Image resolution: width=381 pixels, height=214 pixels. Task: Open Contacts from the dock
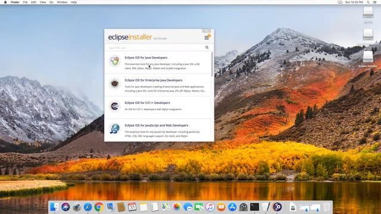point(121,207)
